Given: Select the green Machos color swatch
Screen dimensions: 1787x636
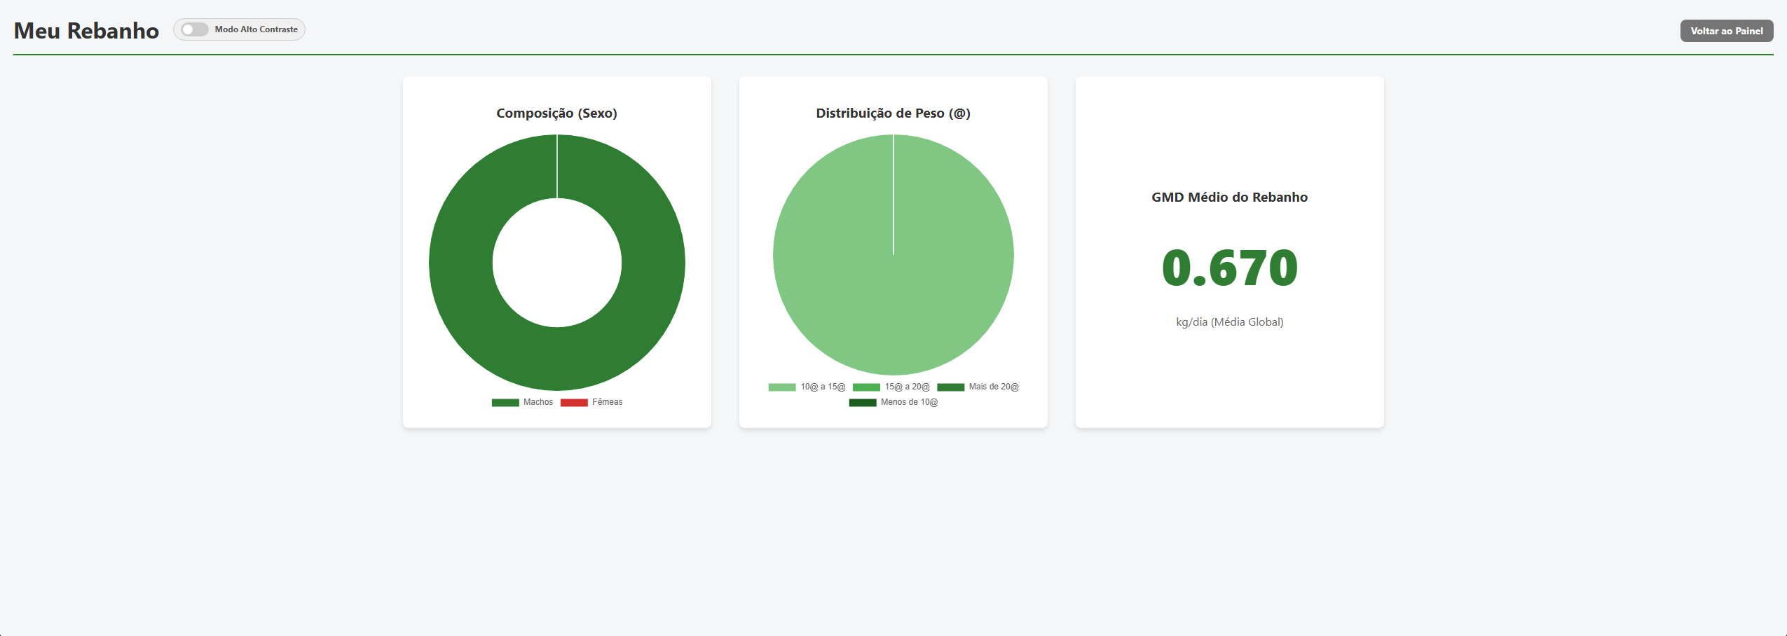Looking at the screenshot, I should [x=505, y=401].
